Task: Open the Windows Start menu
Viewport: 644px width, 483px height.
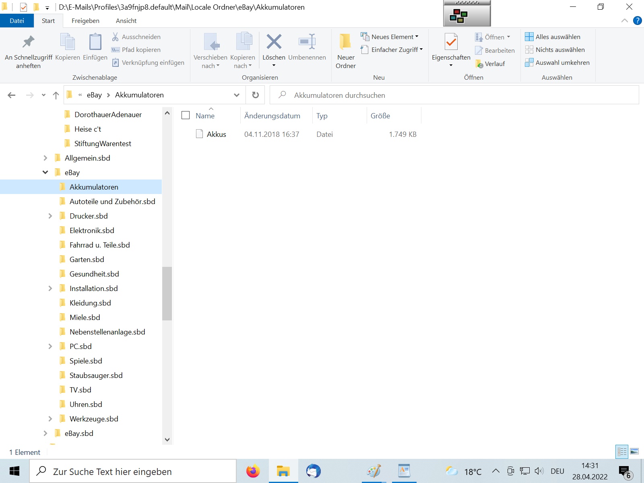Action: (x=14, y=471)
